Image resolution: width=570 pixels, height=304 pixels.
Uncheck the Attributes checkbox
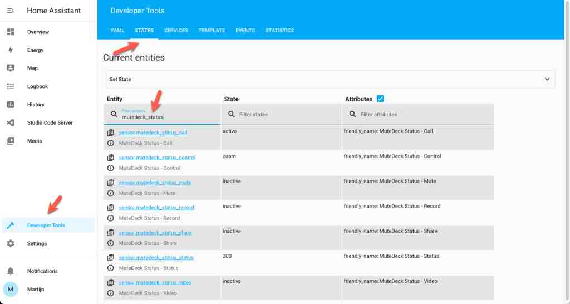click(x=380, y=99)
